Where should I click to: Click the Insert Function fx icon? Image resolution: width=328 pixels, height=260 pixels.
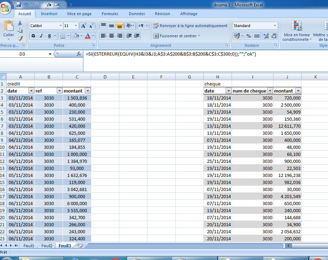pos(79,54)
